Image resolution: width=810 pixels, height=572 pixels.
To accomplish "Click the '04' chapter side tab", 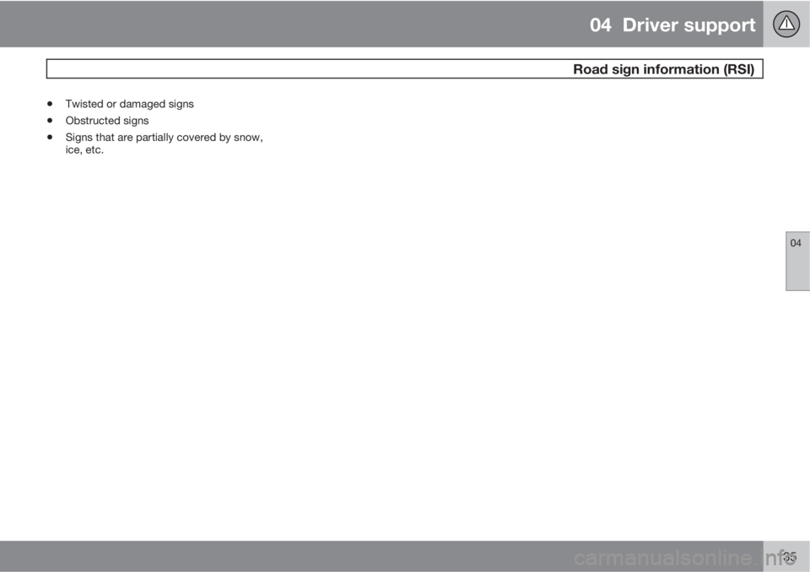I will (797, 261).
